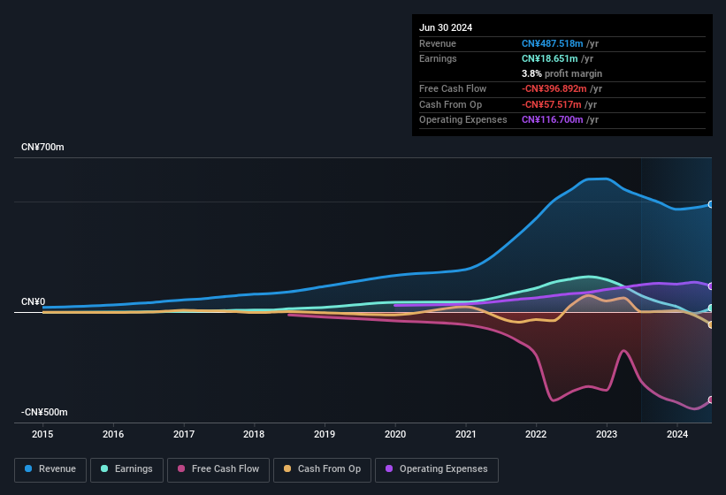The image size is (726, 495).
Task: Click the Revenue value CN¥487.518m in tooltip
Action: point(553,43)
